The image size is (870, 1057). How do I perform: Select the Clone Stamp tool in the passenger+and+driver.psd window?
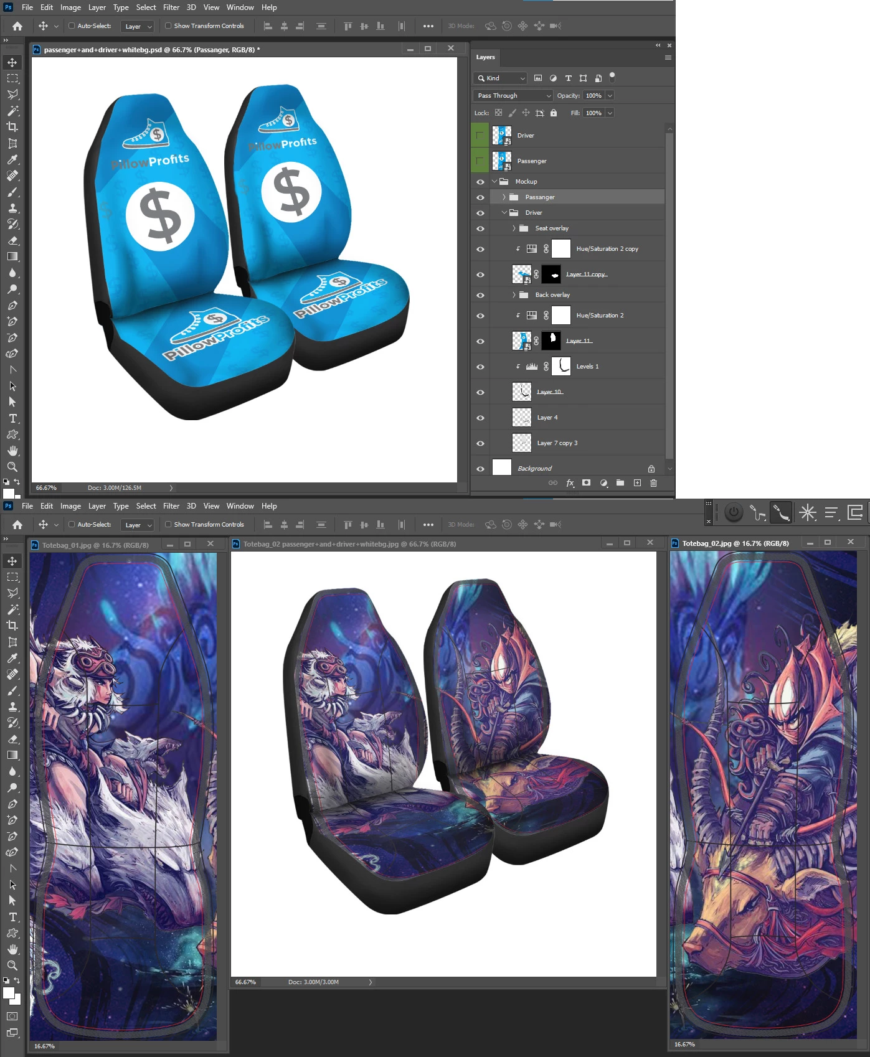tap(12, 209)
